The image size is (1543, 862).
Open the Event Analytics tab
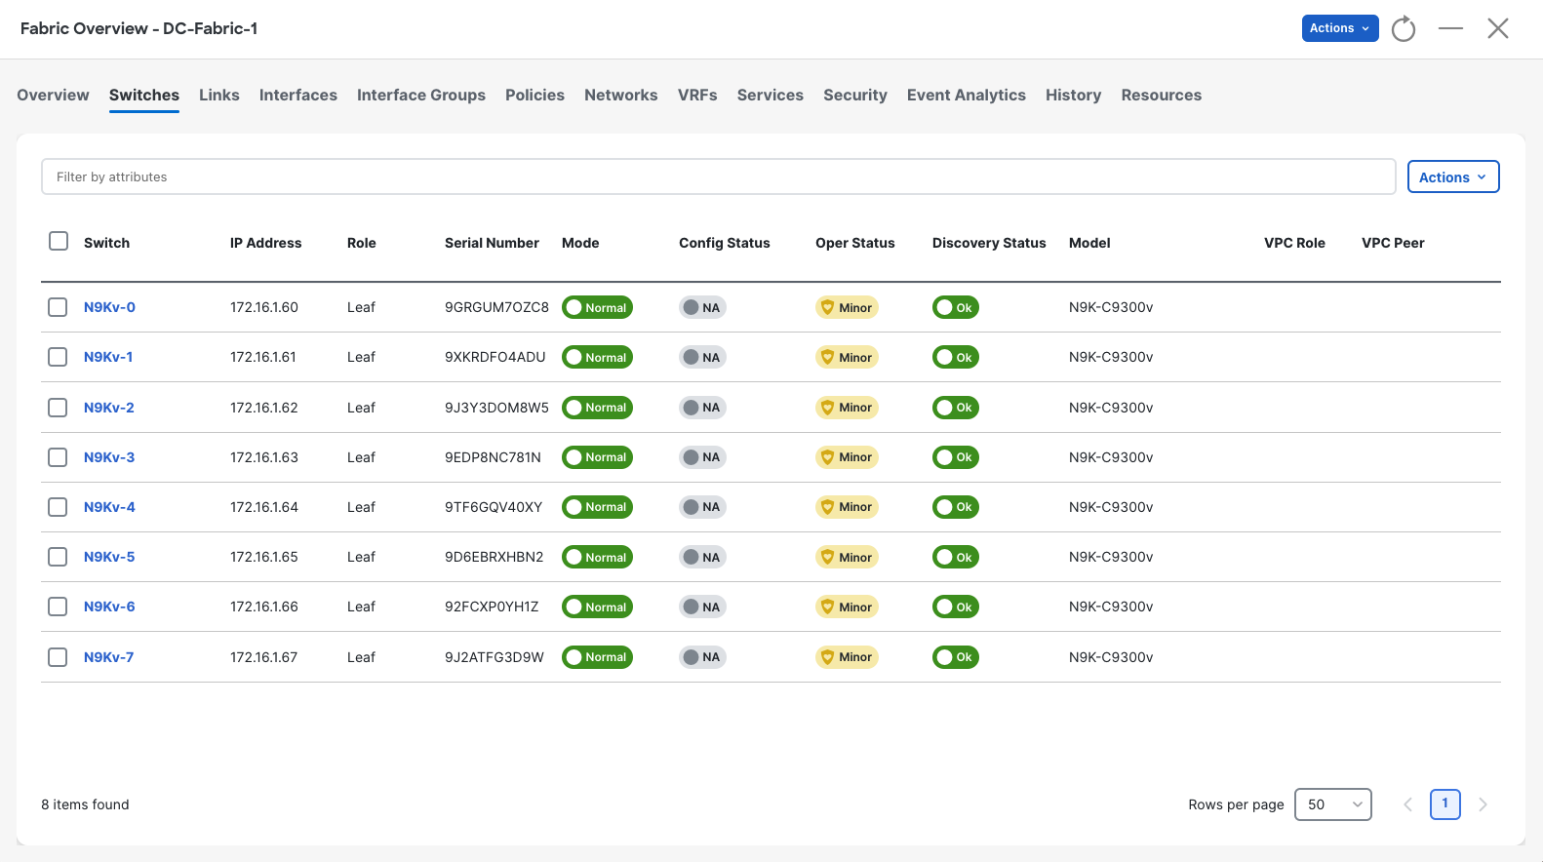[x=967, y=95]
